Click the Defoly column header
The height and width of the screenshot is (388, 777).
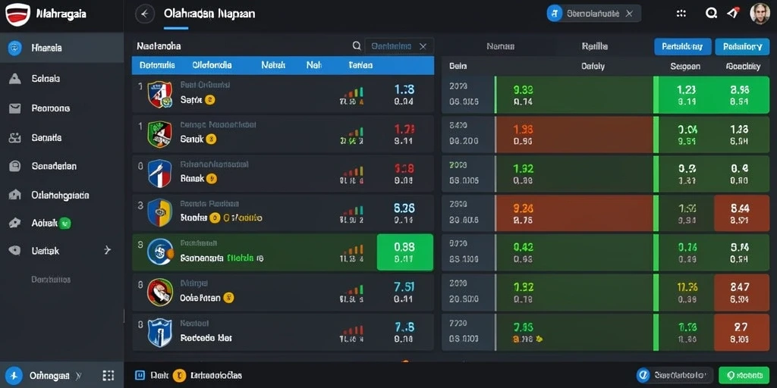[592, 66]
